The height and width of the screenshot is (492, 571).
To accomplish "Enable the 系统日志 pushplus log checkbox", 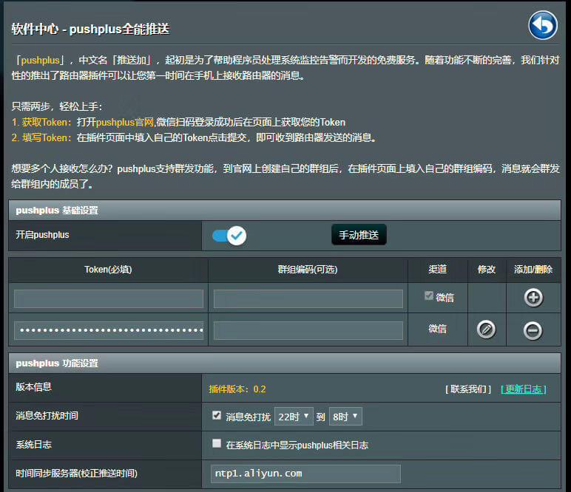I will pyautogui.click(x=217, y=444).
